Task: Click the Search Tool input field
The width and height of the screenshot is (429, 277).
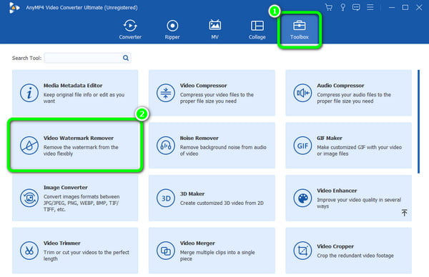Action: pyautogui.click(x=87, y=58)
